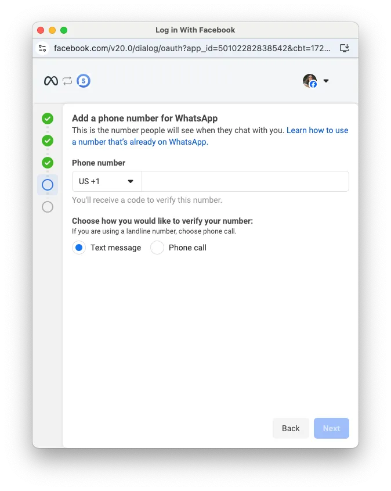Image resolution: width=391 pixels, height=491 pixels.
Task: Select the second completed step checkmark
Action: (x=48, y=141)
